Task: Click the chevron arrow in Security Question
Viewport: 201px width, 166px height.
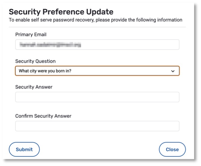Action: pyautogui.click(x=173, y=71)
